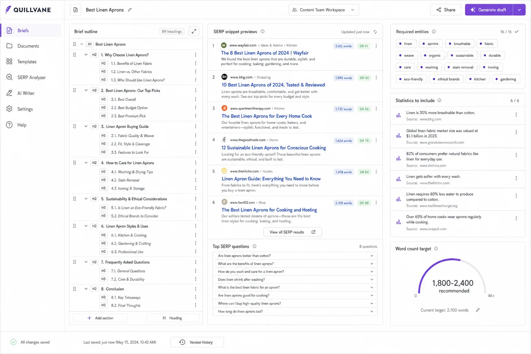Toggle the 'ethical brands' entity chip
The width and height of the screenshot is (531, 354).
click(x=446, y=79)
